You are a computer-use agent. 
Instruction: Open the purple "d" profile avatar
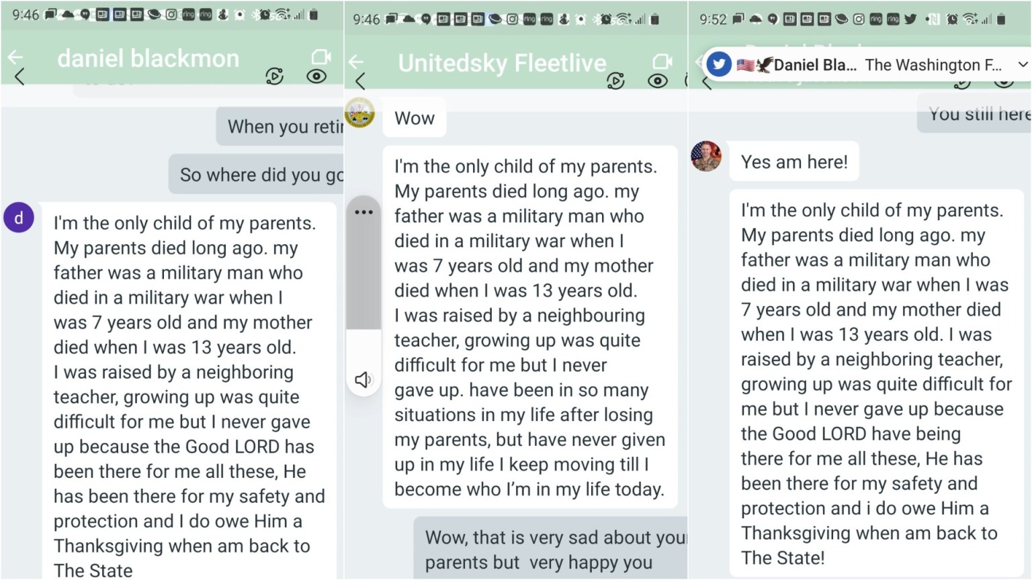click(x=19, y=218)
